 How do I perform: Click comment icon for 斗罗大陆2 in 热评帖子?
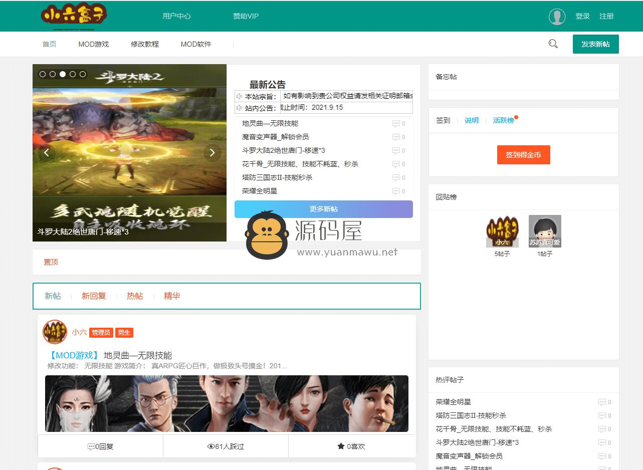click(x=602, y=443)
